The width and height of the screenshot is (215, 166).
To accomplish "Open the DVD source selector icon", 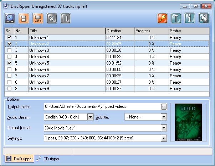I will tap(10, 18).
